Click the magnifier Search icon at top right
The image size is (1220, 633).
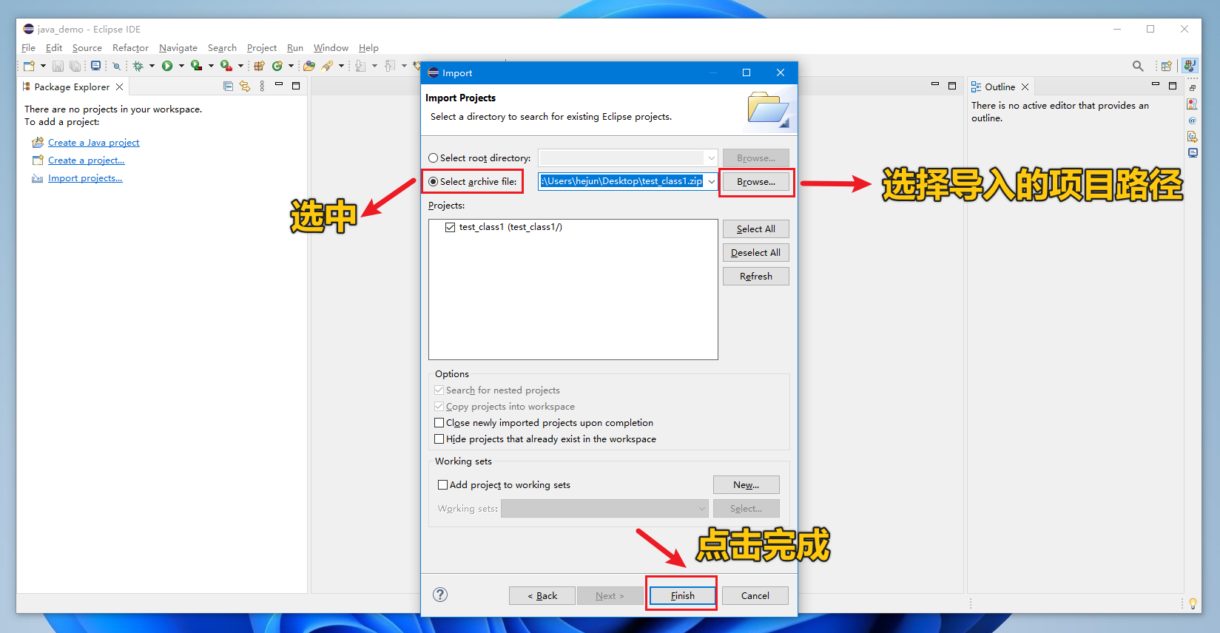(1138, 66)
